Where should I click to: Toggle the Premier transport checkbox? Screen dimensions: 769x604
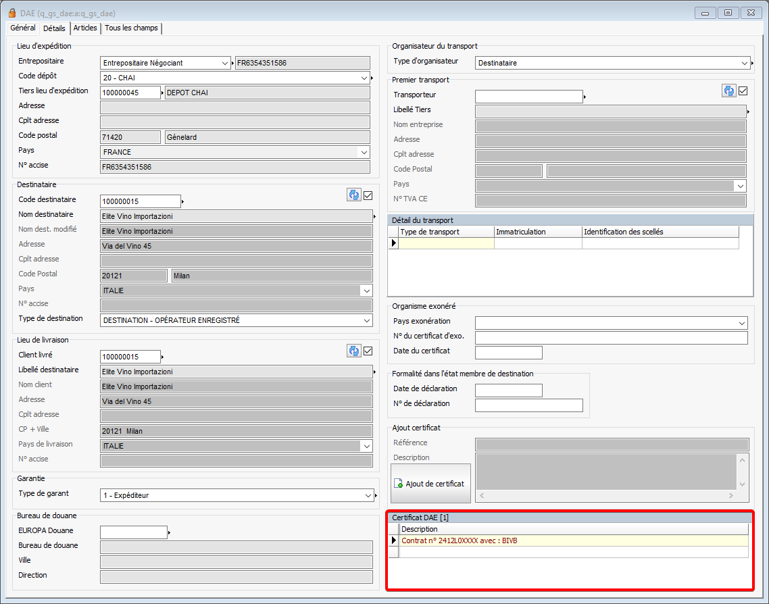[x=743, y=91]
